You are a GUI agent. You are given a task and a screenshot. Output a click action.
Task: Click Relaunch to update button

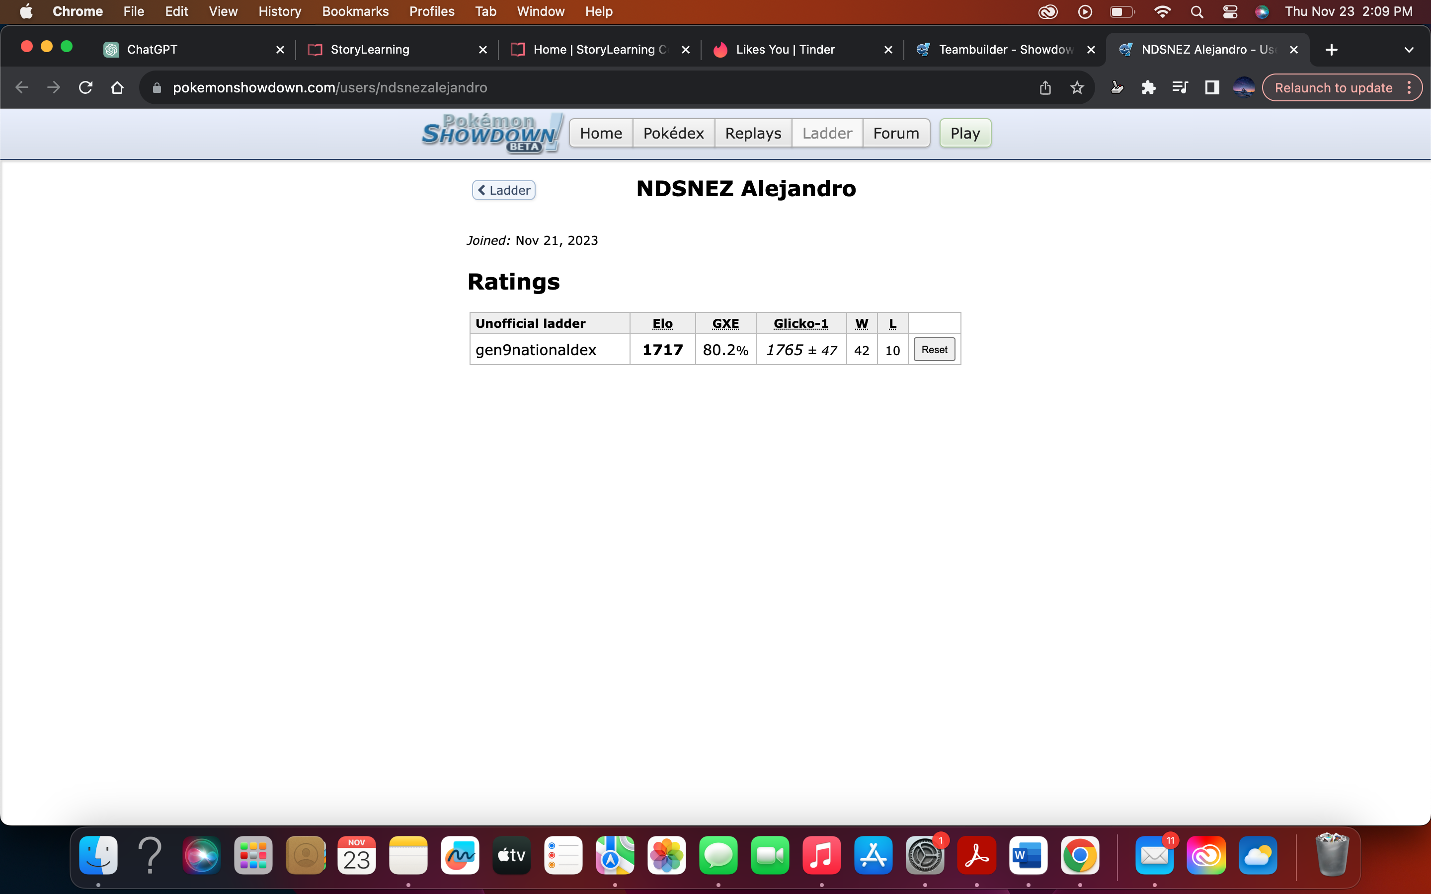(1334, 87)
